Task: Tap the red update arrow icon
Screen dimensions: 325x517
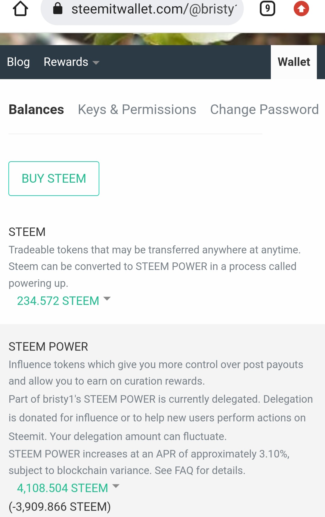Action: pyautogui.click(x=301, y=9)
